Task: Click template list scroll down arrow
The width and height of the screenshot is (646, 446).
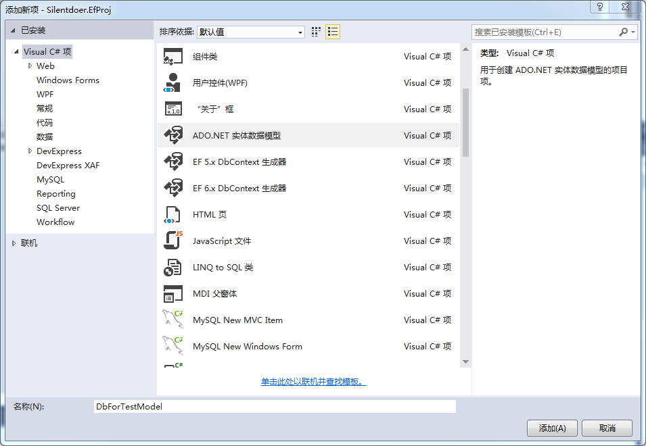Action: (465, 362)
